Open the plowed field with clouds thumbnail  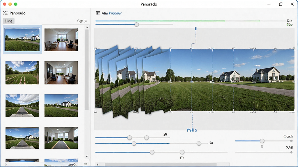pos(22,73)
